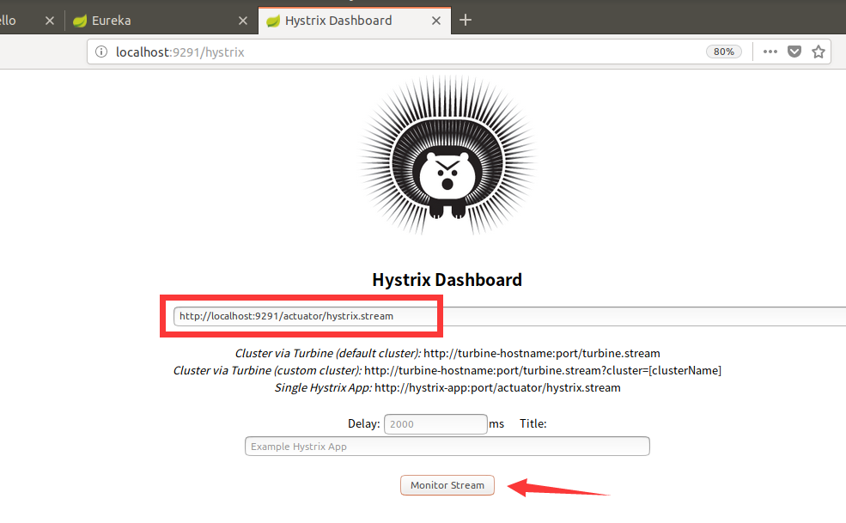Bookmark the page using the star icon
846x523 pixels.
click(818, 52)
